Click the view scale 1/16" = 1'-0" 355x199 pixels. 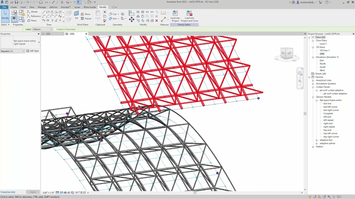tap(48, 193)
